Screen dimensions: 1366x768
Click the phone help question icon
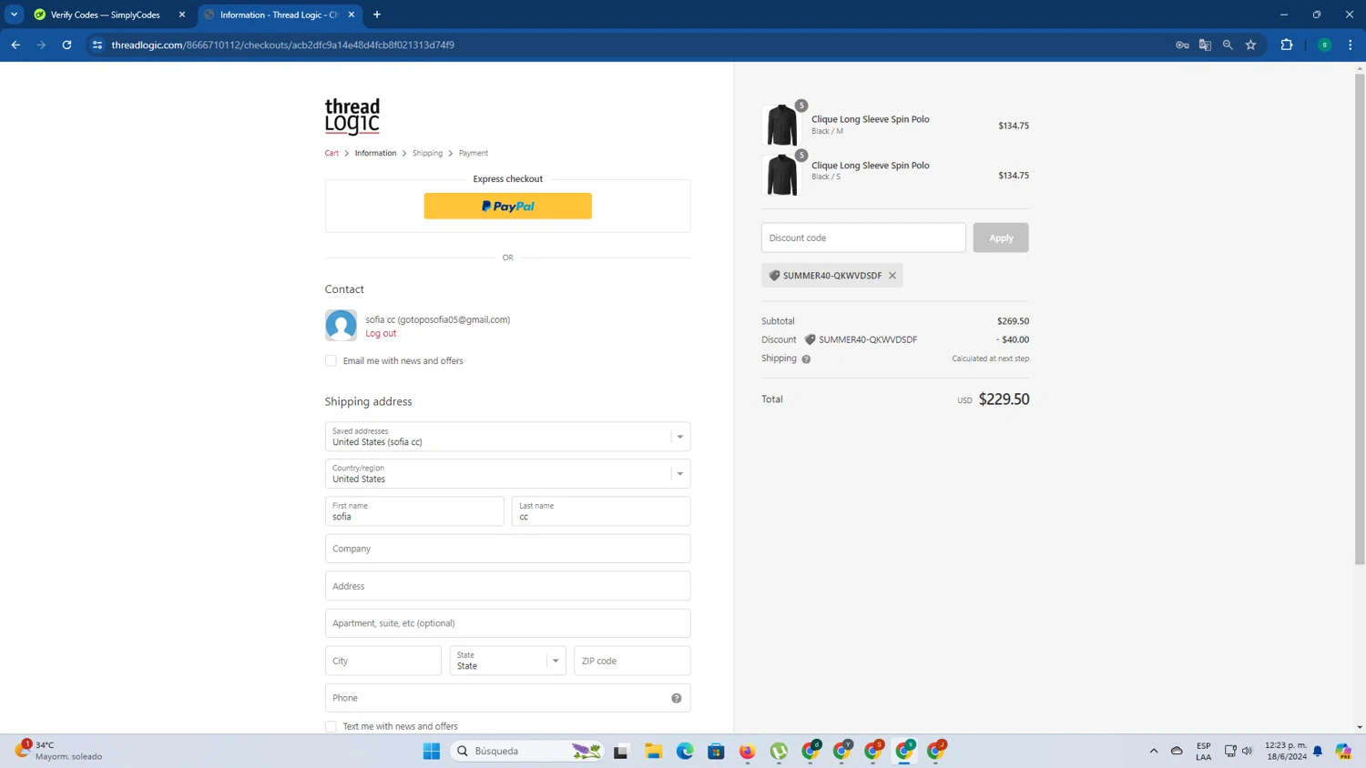(677, 698)
